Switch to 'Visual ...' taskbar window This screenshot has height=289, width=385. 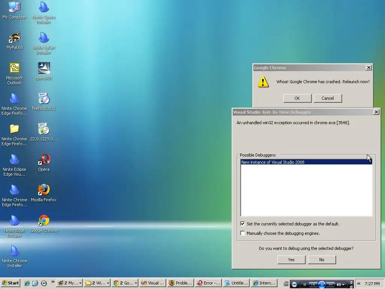point(153,283)
